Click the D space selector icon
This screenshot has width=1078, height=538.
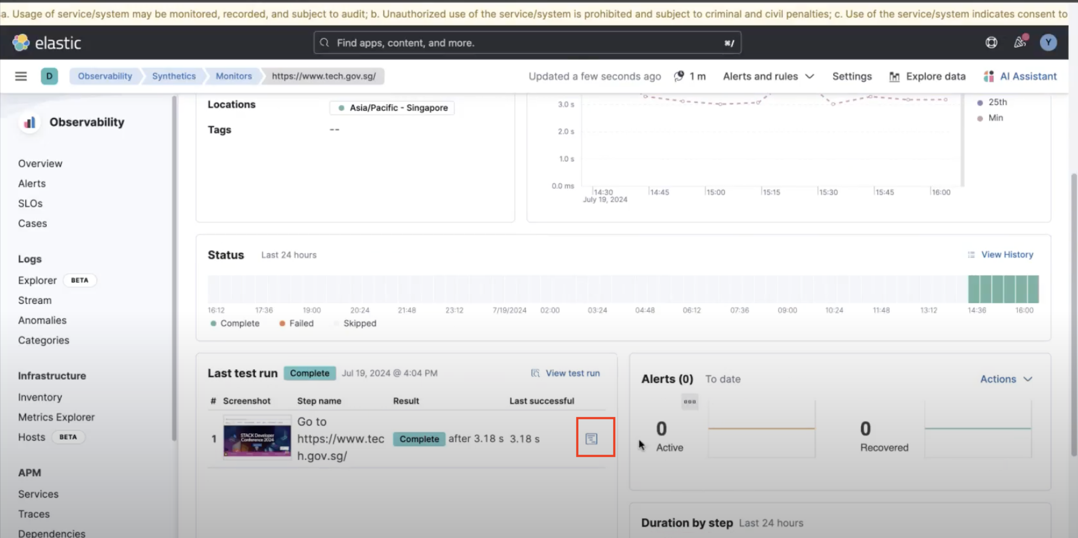pyautogui.click(x=49, y=76)
